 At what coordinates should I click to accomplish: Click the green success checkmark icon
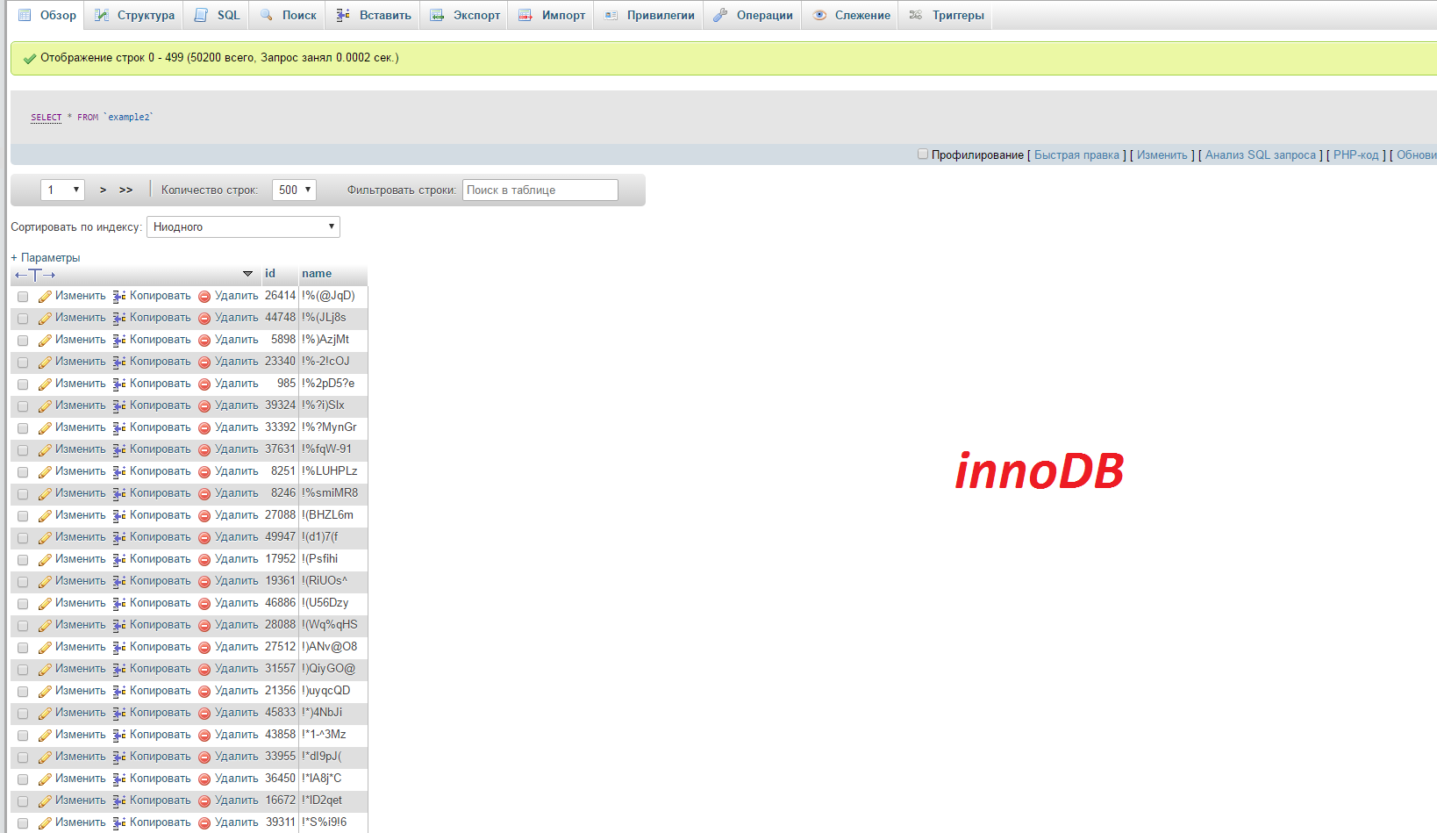tap(30, 58)
